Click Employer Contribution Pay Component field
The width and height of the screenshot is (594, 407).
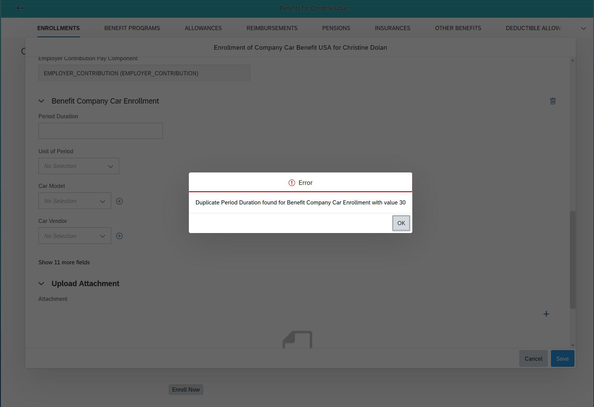[x=144, y=73]
